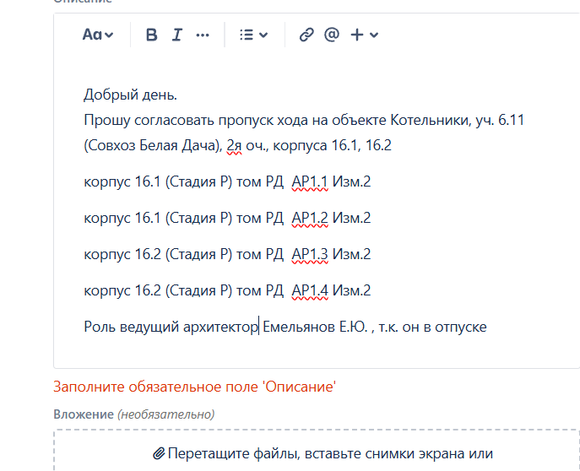The height and width of the screenshot is (471, 580).
Task: Insert a link with chain icon
Action: pyautogui.click(x=306, y=35)
